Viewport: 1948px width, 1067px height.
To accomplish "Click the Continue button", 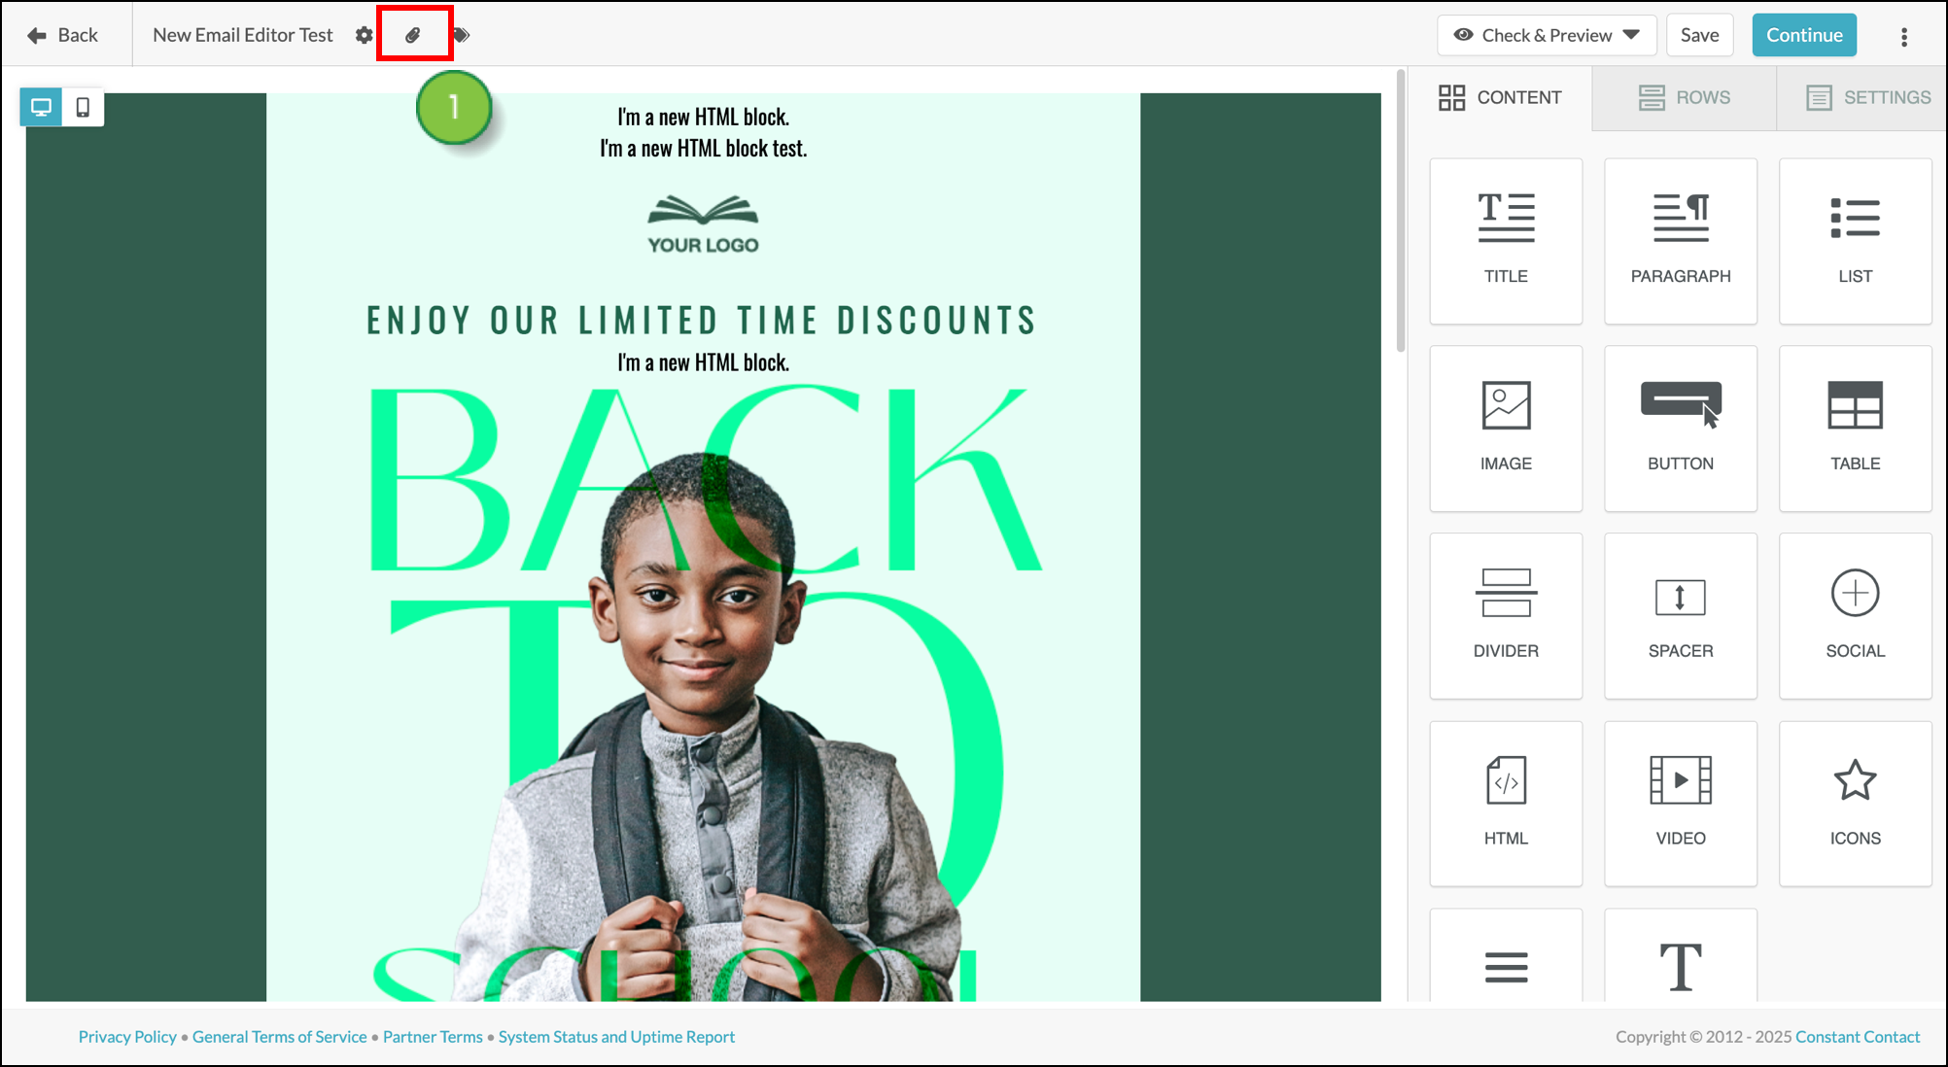I will 1804,35.
